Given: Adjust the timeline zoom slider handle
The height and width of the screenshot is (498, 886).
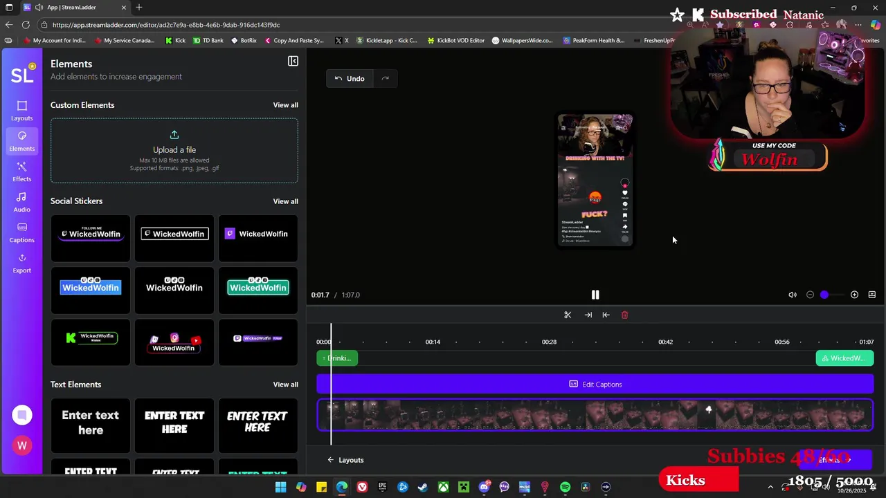Looking at the screenshot, I should [x=824, y=295].
